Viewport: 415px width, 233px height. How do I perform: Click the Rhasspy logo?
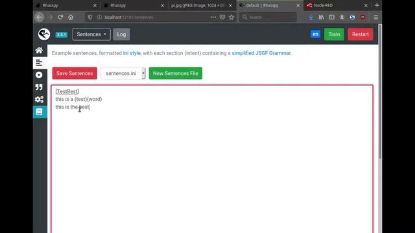click(x=44, y=34)
